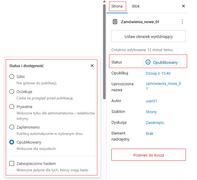
Task: Click the page document icon beside Zamówienia_nowe_01
Action: [115, 22]
